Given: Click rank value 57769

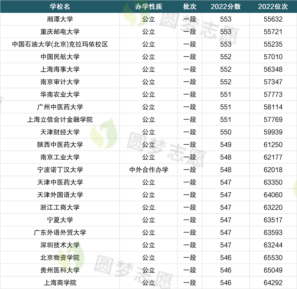Looking at the screenshot, I should [273, 120].
